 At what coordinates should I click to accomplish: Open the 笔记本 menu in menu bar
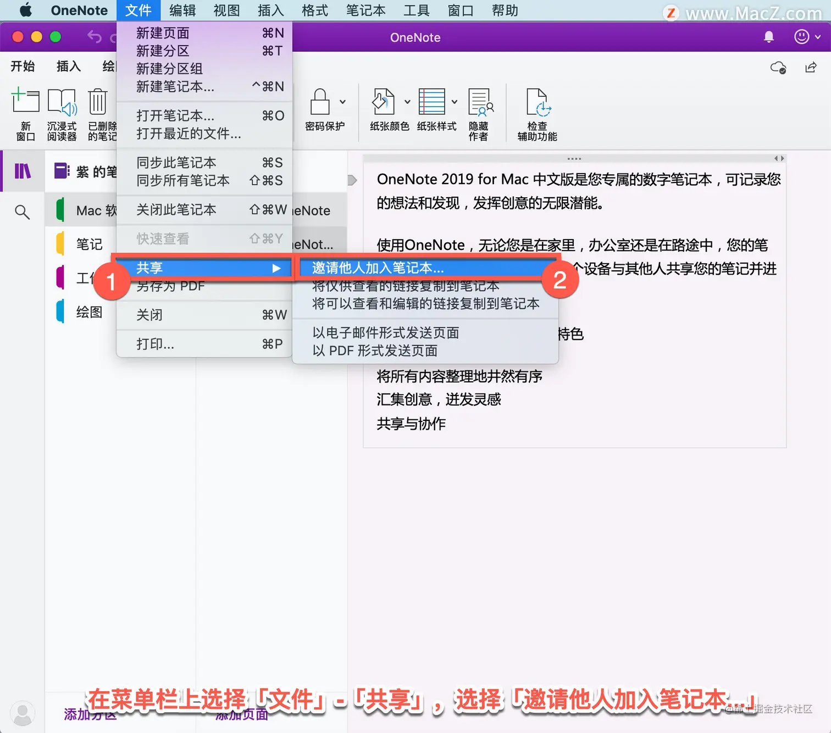point(365,10)
